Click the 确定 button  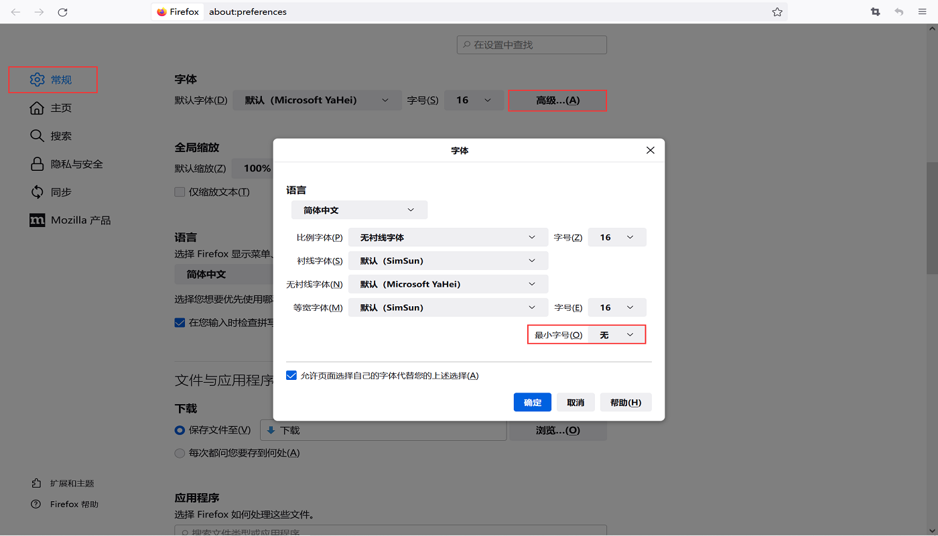(x=532, y=402)
